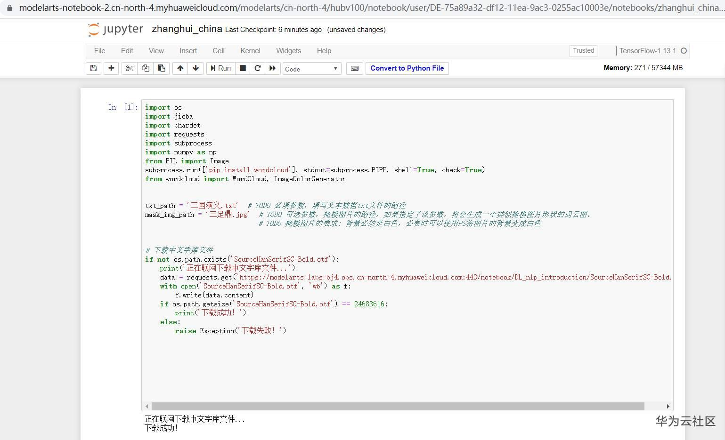Click the 'else:' line in code
Viewport: 725px width, 440px height.
click(170, 322)
